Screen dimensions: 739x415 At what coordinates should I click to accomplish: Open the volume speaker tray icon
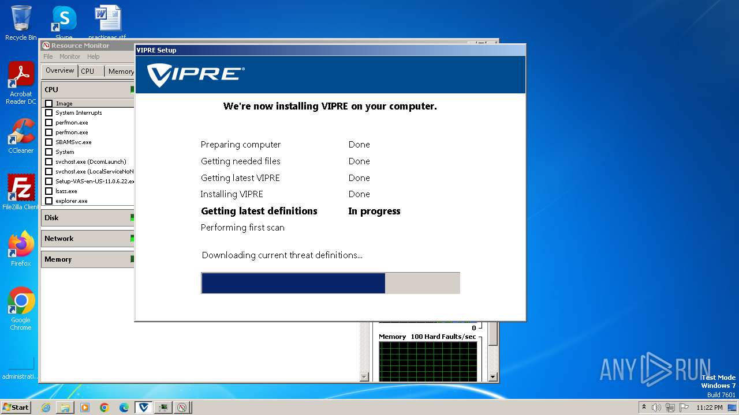[x=656, y=408]
